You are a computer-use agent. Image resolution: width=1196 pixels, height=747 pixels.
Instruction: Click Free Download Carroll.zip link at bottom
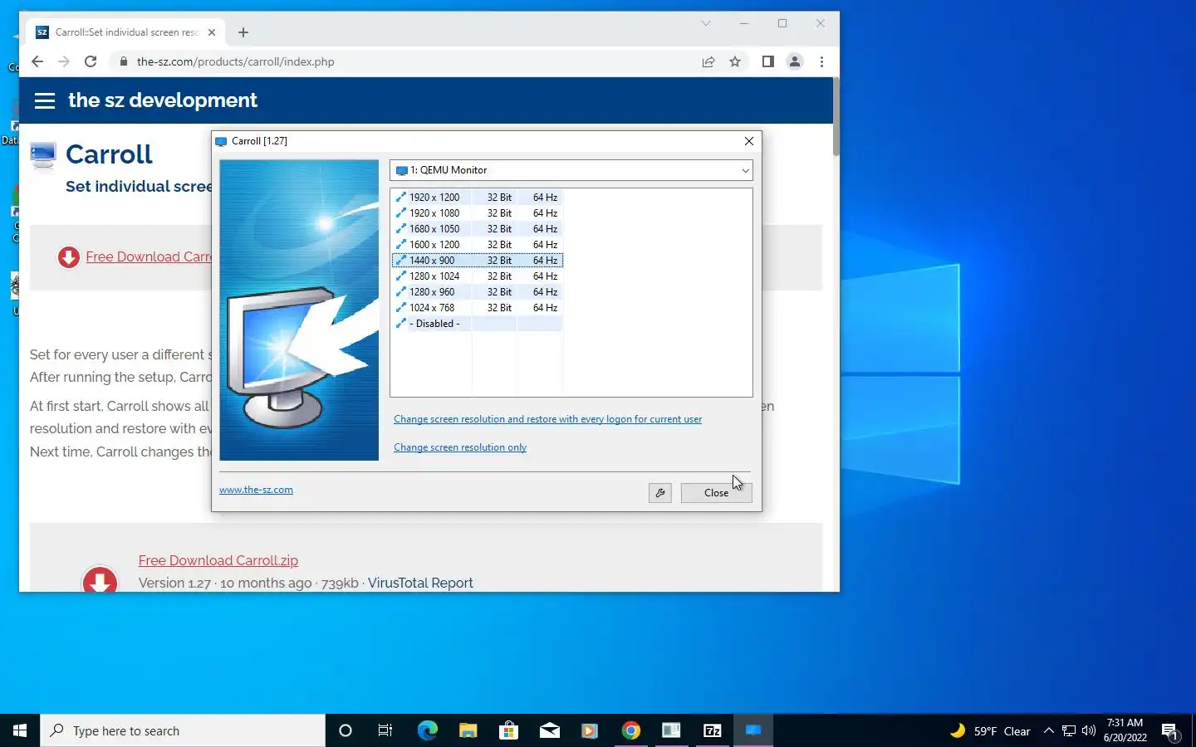click(218, 561)
